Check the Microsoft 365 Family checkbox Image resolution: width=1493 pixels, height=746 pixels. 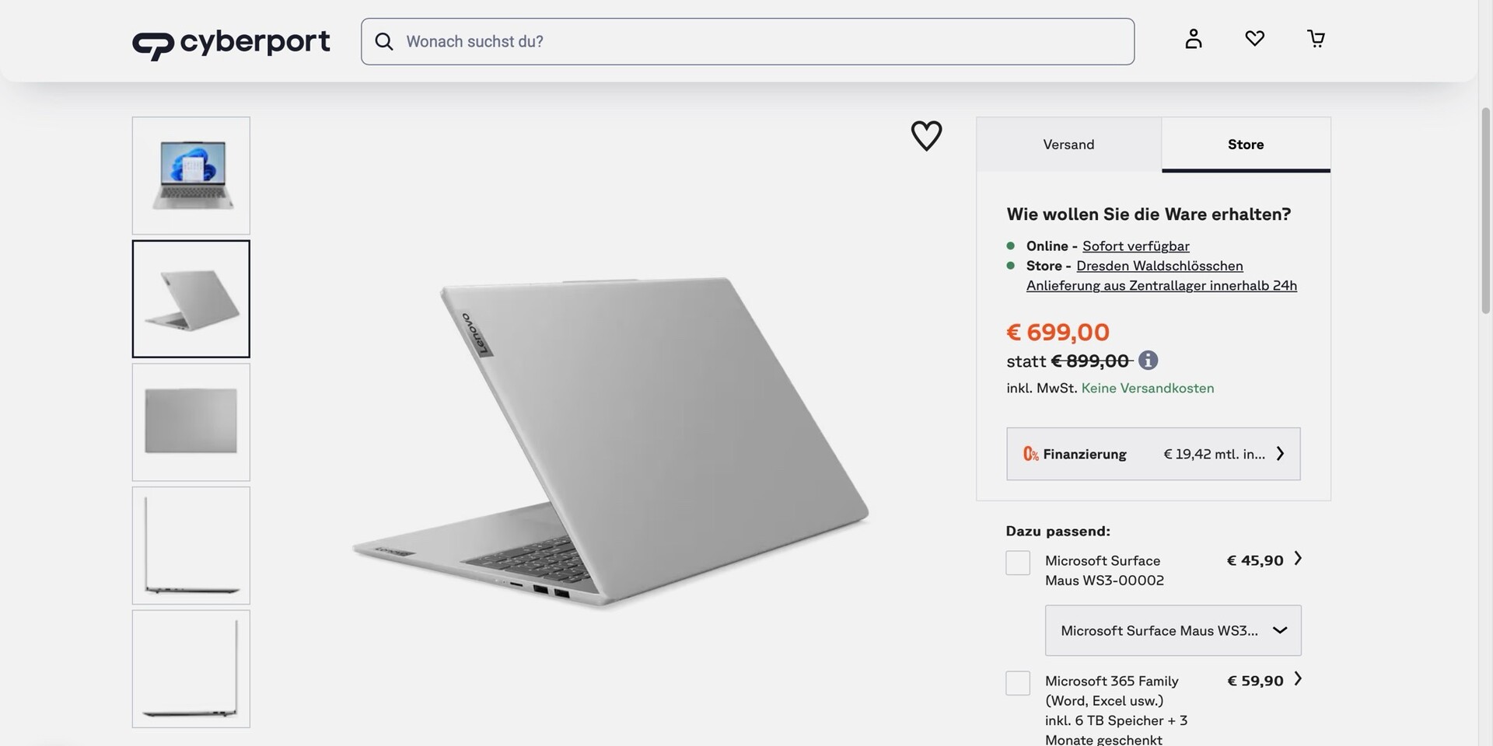click(1018, 683)
